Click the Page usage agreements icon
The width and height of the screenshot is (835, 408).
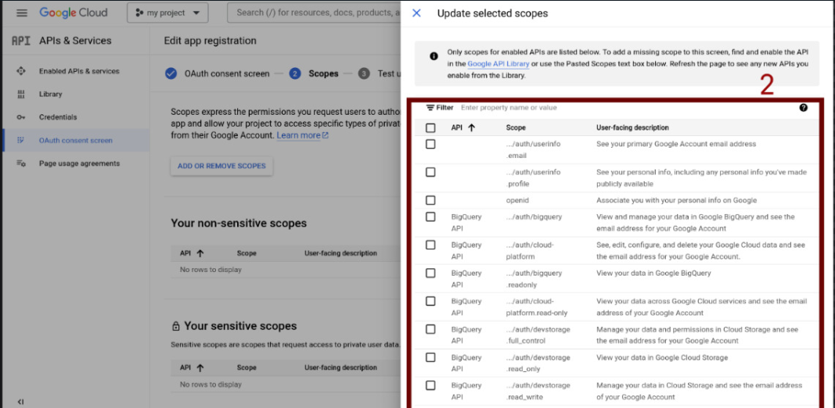click(21, 163)
